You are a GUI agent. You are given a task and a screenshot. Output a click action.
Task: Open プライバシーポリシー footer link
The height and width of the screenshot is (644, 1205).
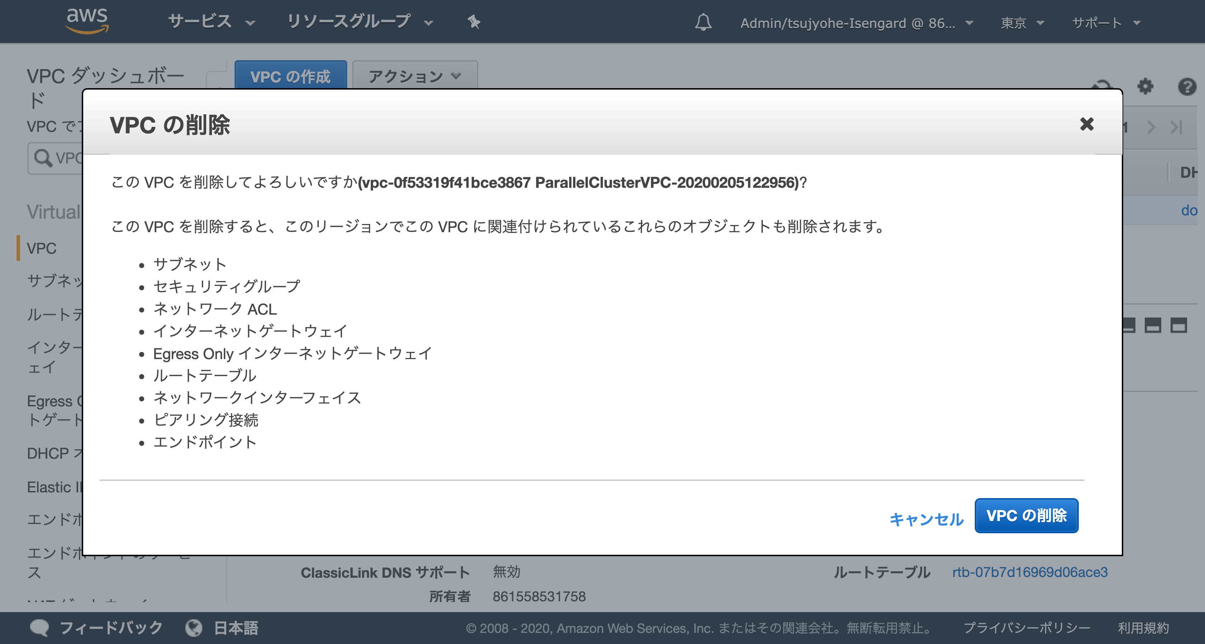pyautogui.click(x=1027, y=628)
